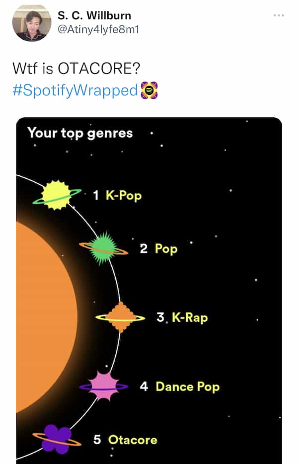Image resolution: width=298 pixels, height=464 pixels.
Task: Click the green spiky Pop planet icon
Action: 103,247
